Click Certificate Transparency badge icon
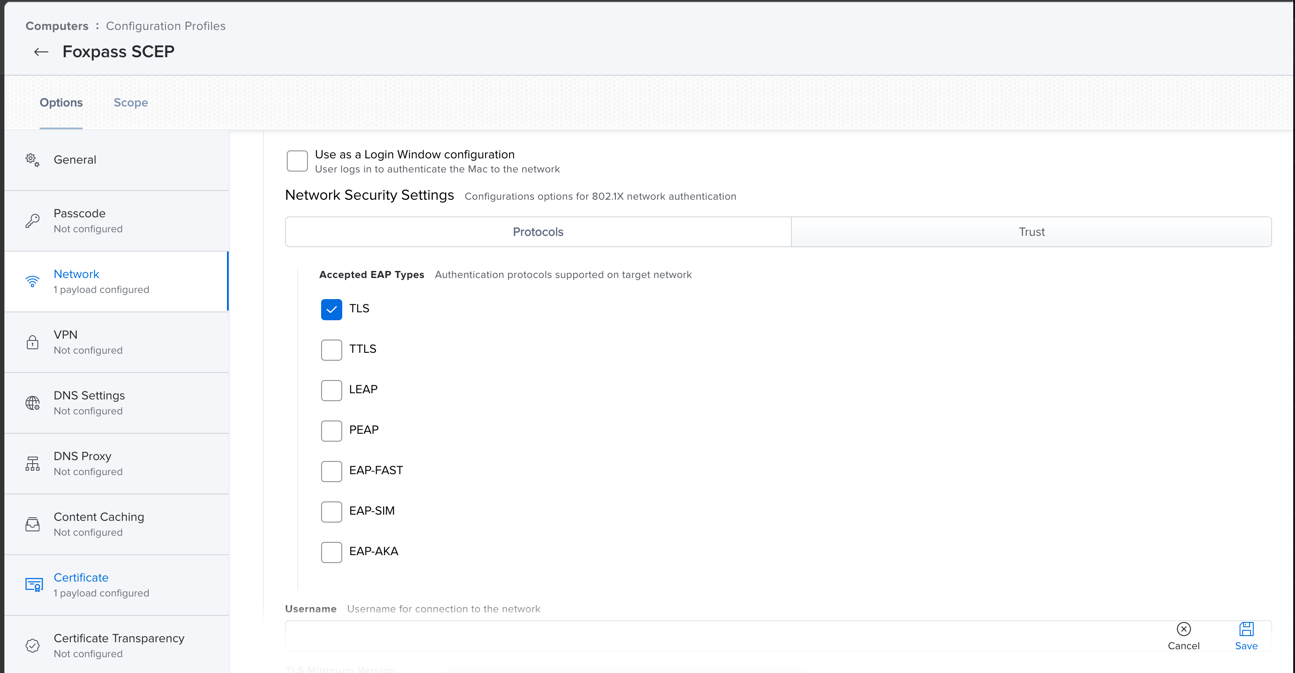This screenshot has width=1295, height=673. tap(33, 645)
